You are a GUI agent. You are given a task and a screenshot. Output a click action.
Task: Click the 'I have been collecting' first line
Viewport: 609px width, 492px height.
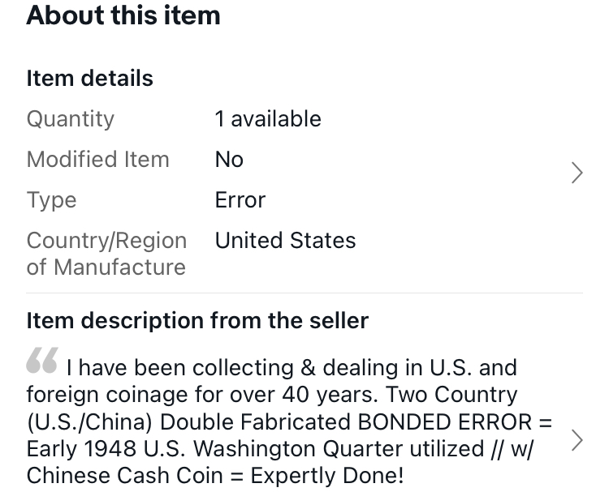(x=292, y=367)
